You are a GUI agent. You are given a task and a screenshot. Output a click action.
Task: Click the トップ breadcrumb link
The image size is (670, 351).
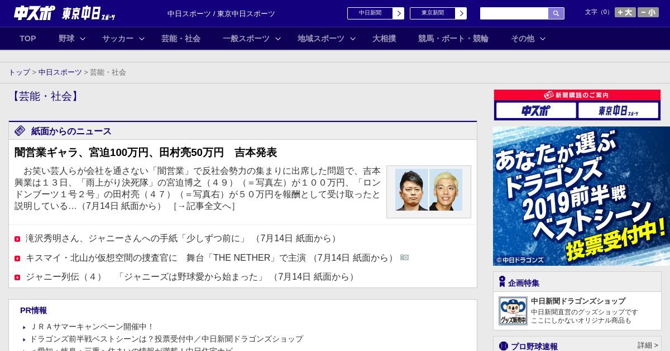pyautogui.click(x=19, y=72)
